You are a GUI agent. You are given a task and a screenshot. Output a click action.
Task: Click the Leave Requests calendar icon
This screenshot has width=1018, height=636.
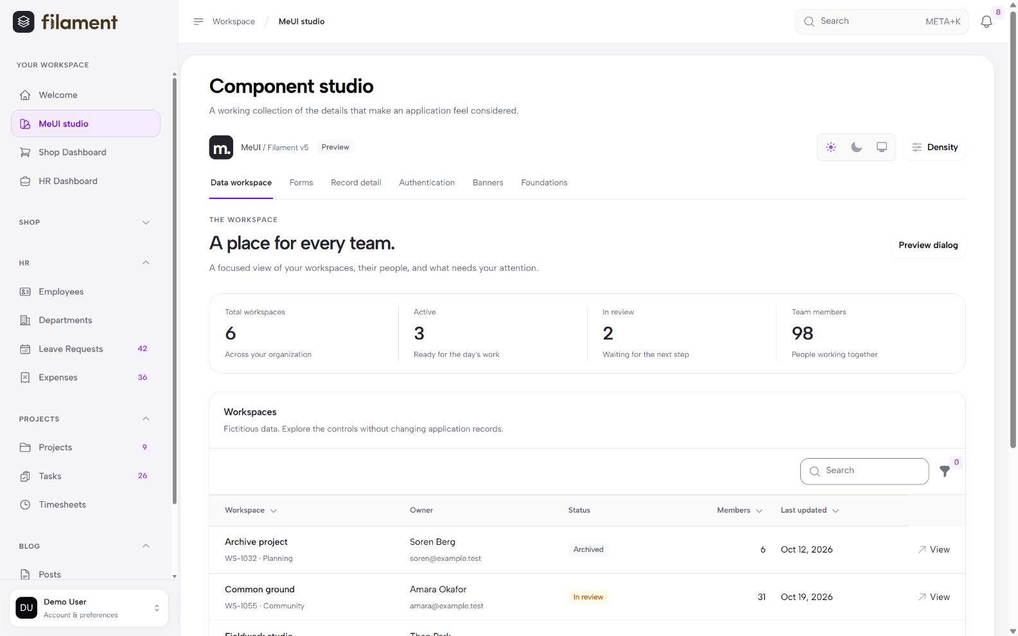tap(25, 349)
